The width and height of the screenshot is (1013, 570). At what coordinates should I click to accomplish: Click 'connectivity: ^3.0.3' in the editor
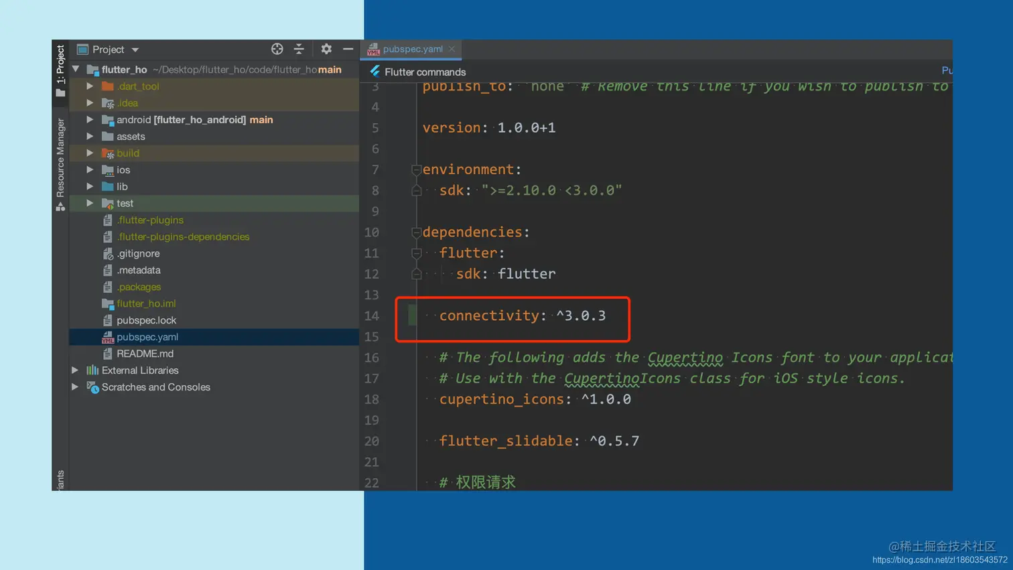coord(522,315)
